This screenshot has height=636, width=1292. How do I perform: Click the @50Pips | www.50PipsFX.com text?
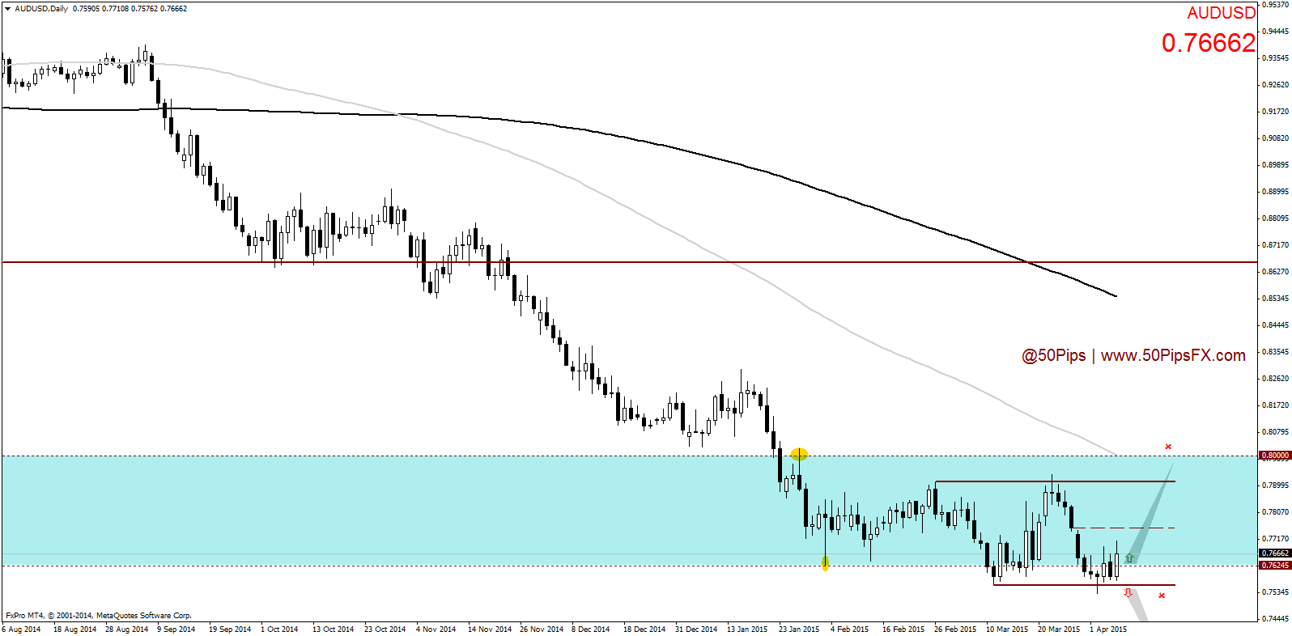(1133, 355)
